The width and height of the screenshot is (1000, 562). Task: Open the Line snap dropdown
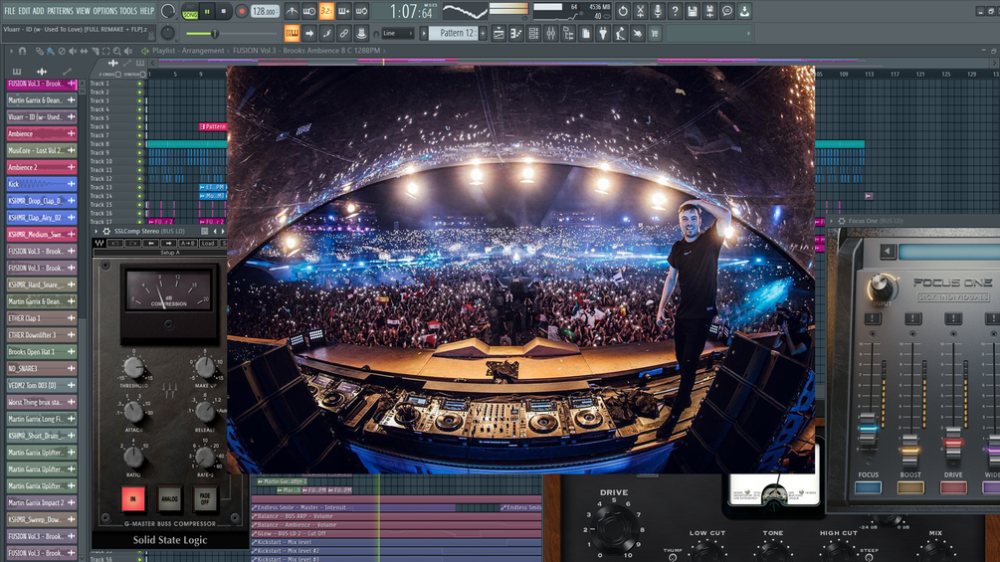click(397, 33)
